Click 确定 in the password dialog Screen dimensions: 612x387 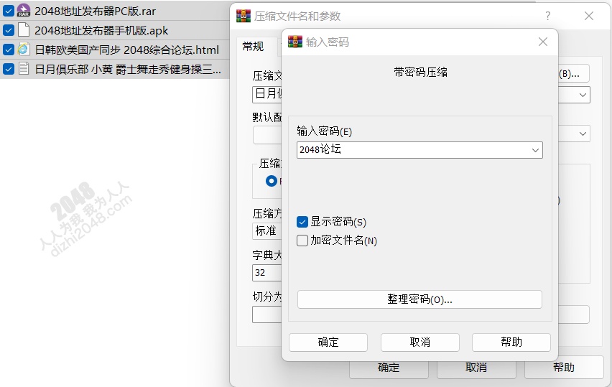pos(328,342)
